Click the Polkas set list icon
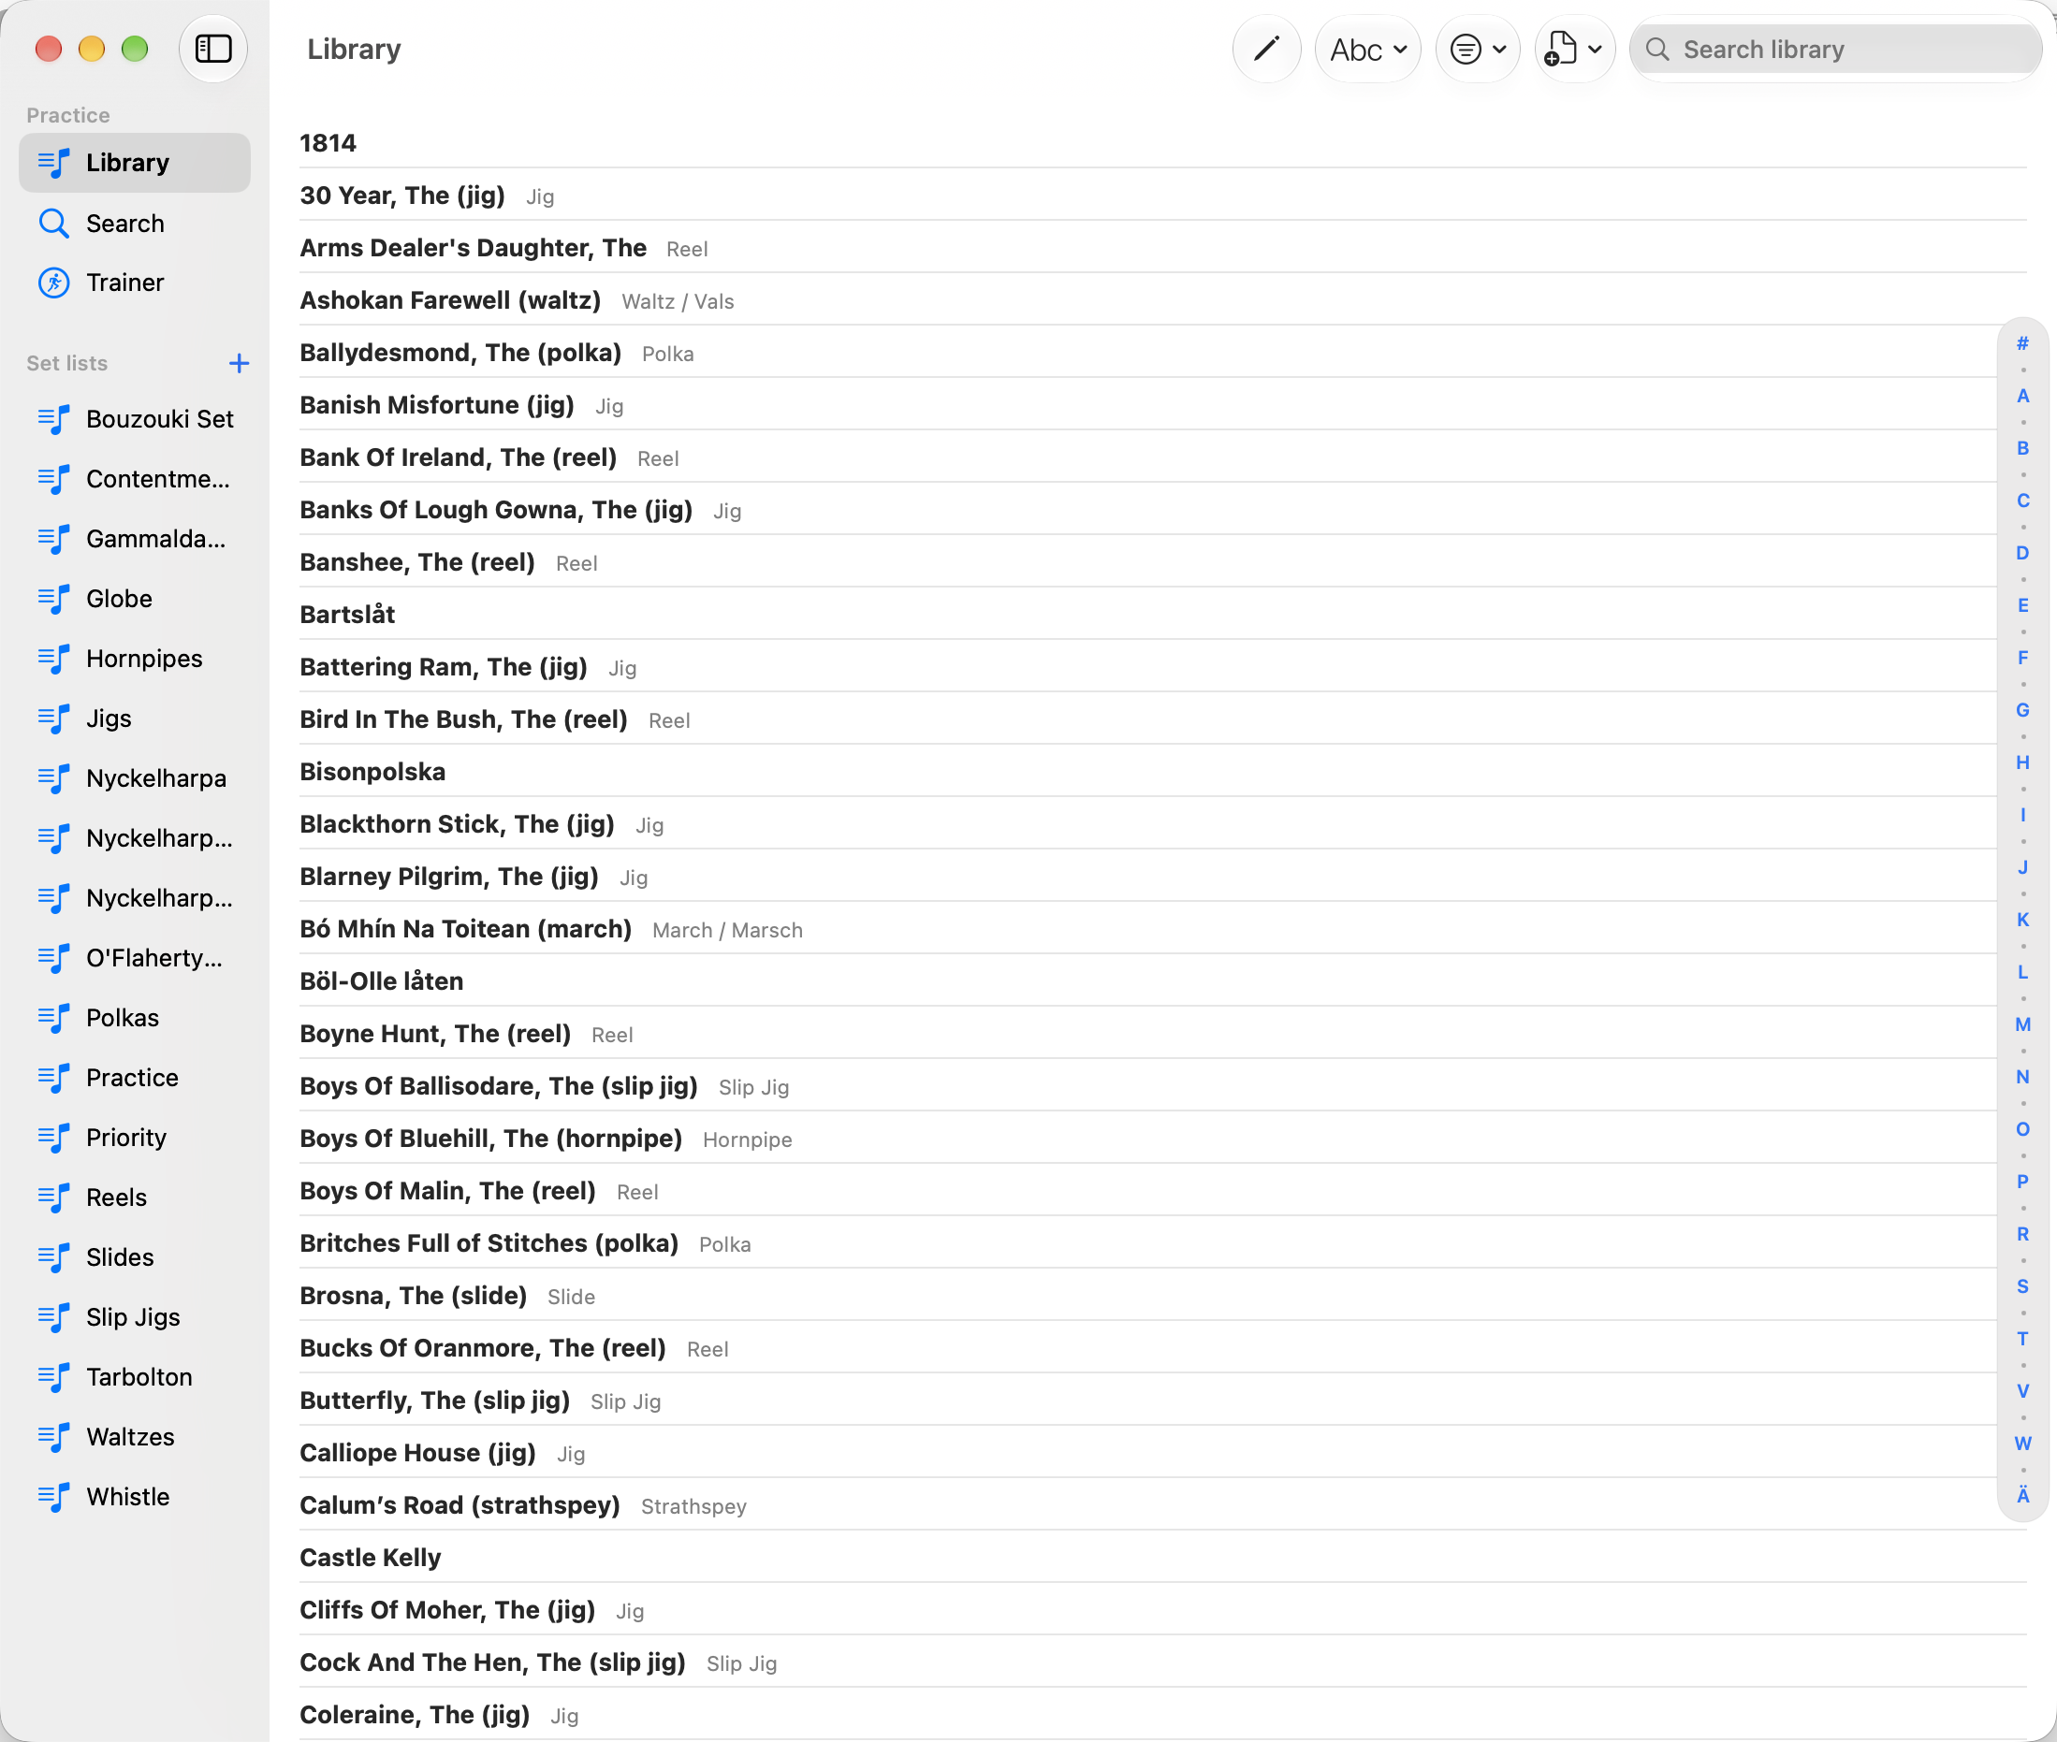Image resolution: width=2057 pixels, height=1742 pixels. pos(54,1017)
